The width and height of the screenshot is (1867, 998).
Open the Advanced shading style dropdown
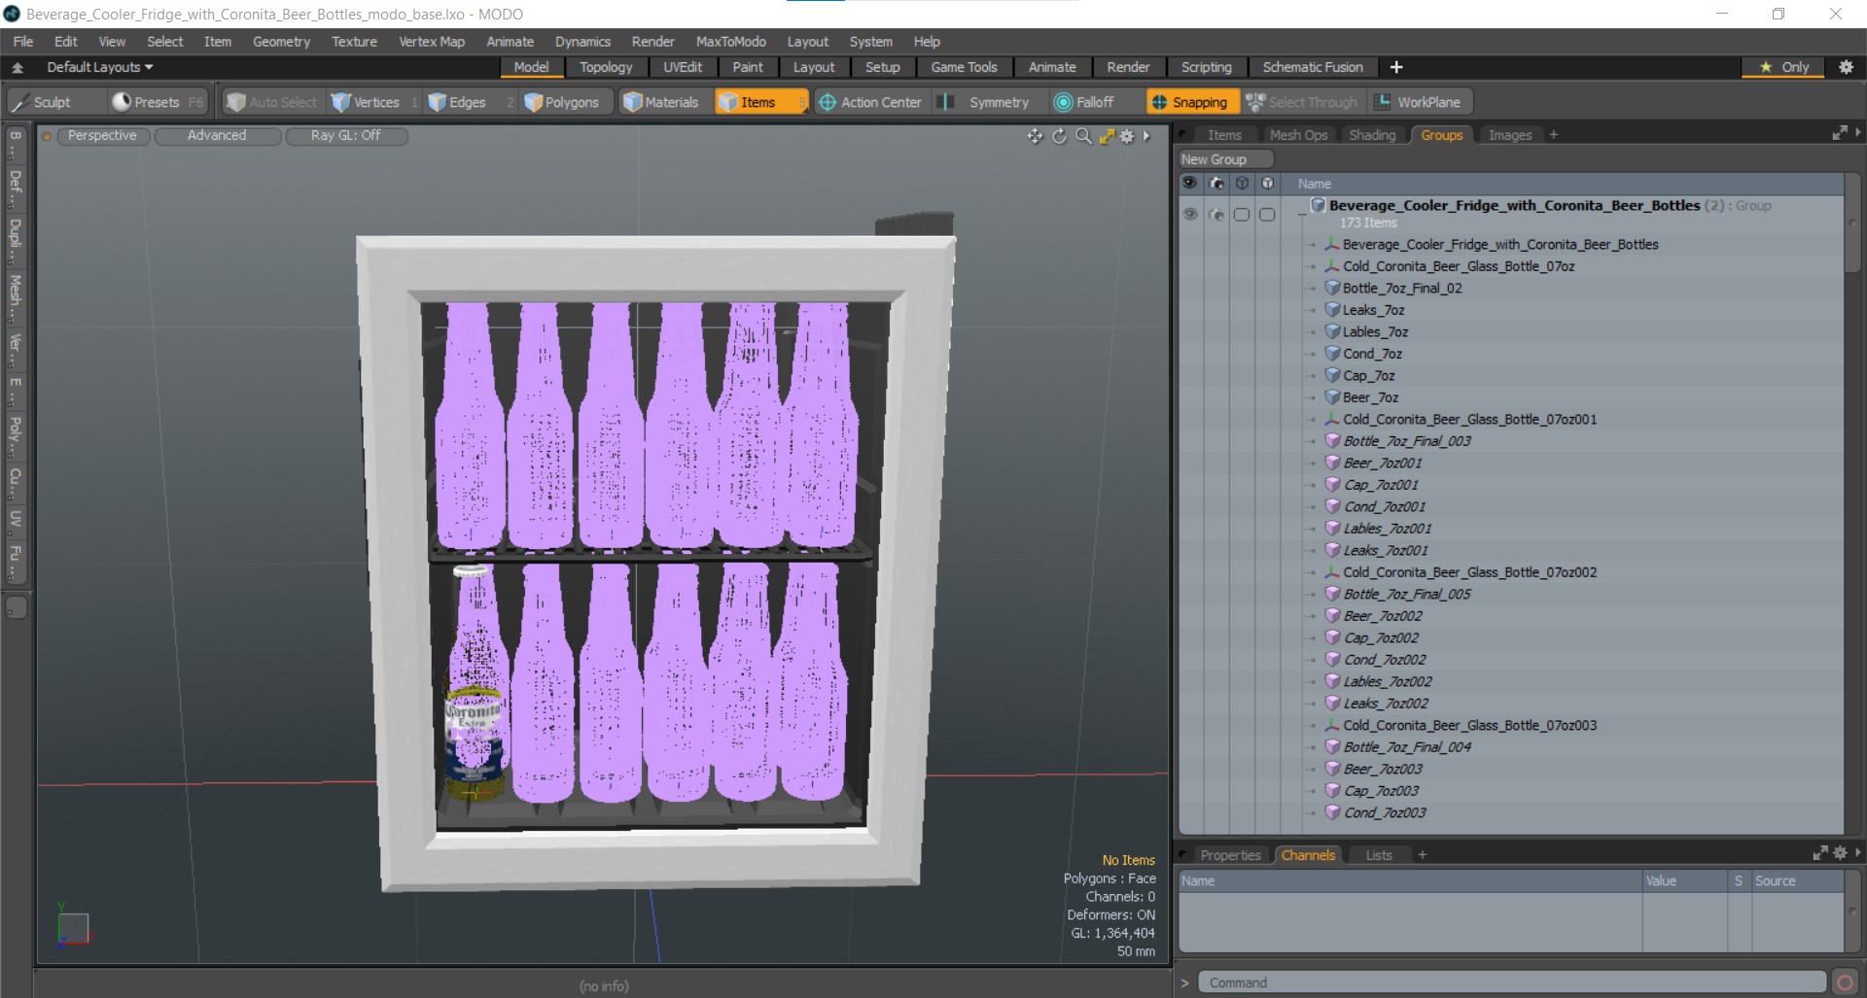click(x=216, y=136)
